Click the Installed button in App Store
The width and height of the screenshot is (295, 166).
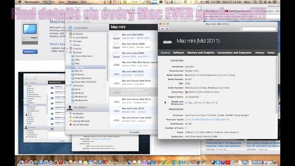(29, 52)
